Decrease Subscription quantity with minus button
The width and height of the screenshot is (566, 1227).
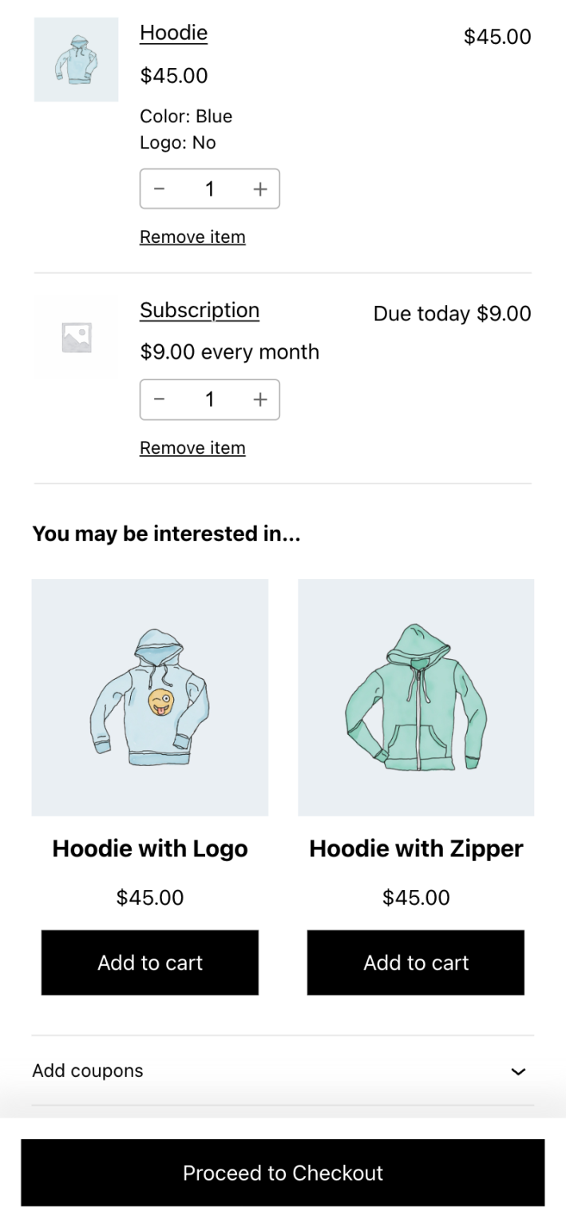[160, 399]
